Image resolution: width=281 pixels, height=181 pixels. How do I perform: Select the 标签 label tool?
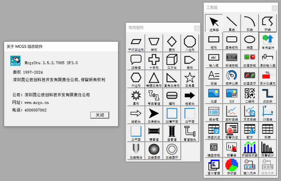pyautogui.click(x=214, y=77)
